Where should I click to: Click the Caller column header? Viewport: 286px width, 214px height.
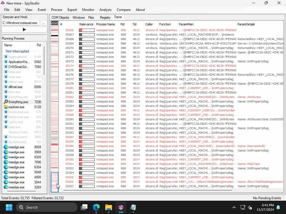[x=149, y=25]
